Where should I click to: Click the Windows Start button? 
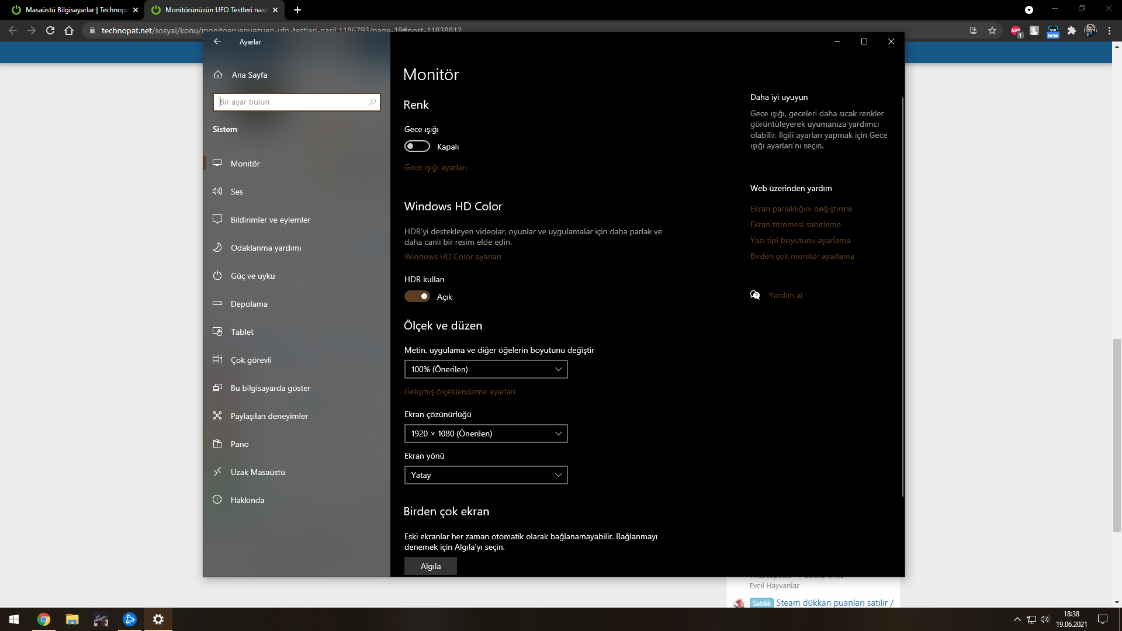coord(14,619)
